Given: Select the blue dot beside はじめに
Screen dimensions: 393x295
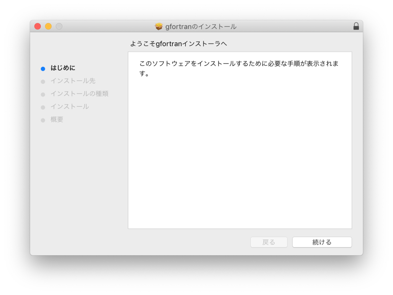Looking at the screenshot, I should click(43, 68).
